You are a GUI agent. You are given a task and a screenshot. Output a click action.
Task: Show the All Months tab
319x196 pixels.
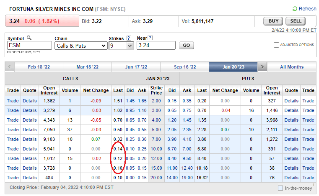291,67
